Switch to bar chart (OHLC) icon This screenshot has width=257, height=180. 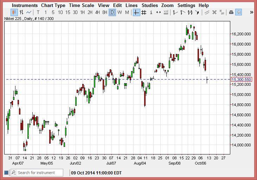click(x=22, y=12)
